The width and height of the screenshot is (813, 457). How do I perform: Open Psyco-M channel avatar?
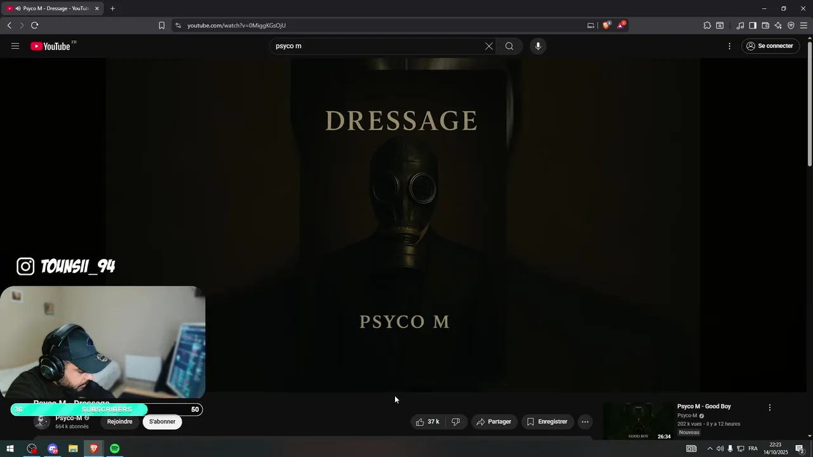tap(42, 421)
